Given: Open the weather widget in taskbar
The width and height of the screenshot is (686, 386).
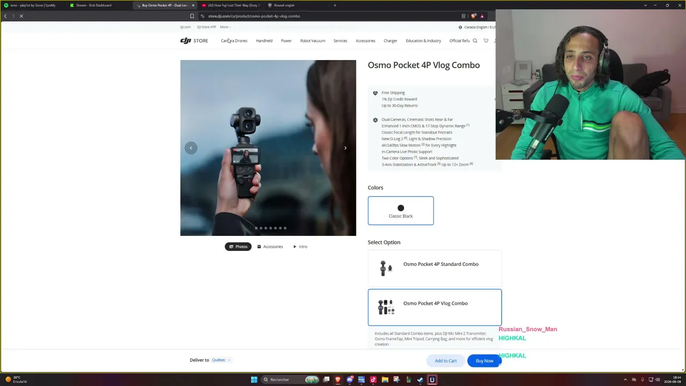Looking at the screenshot, I should point(15,380).
